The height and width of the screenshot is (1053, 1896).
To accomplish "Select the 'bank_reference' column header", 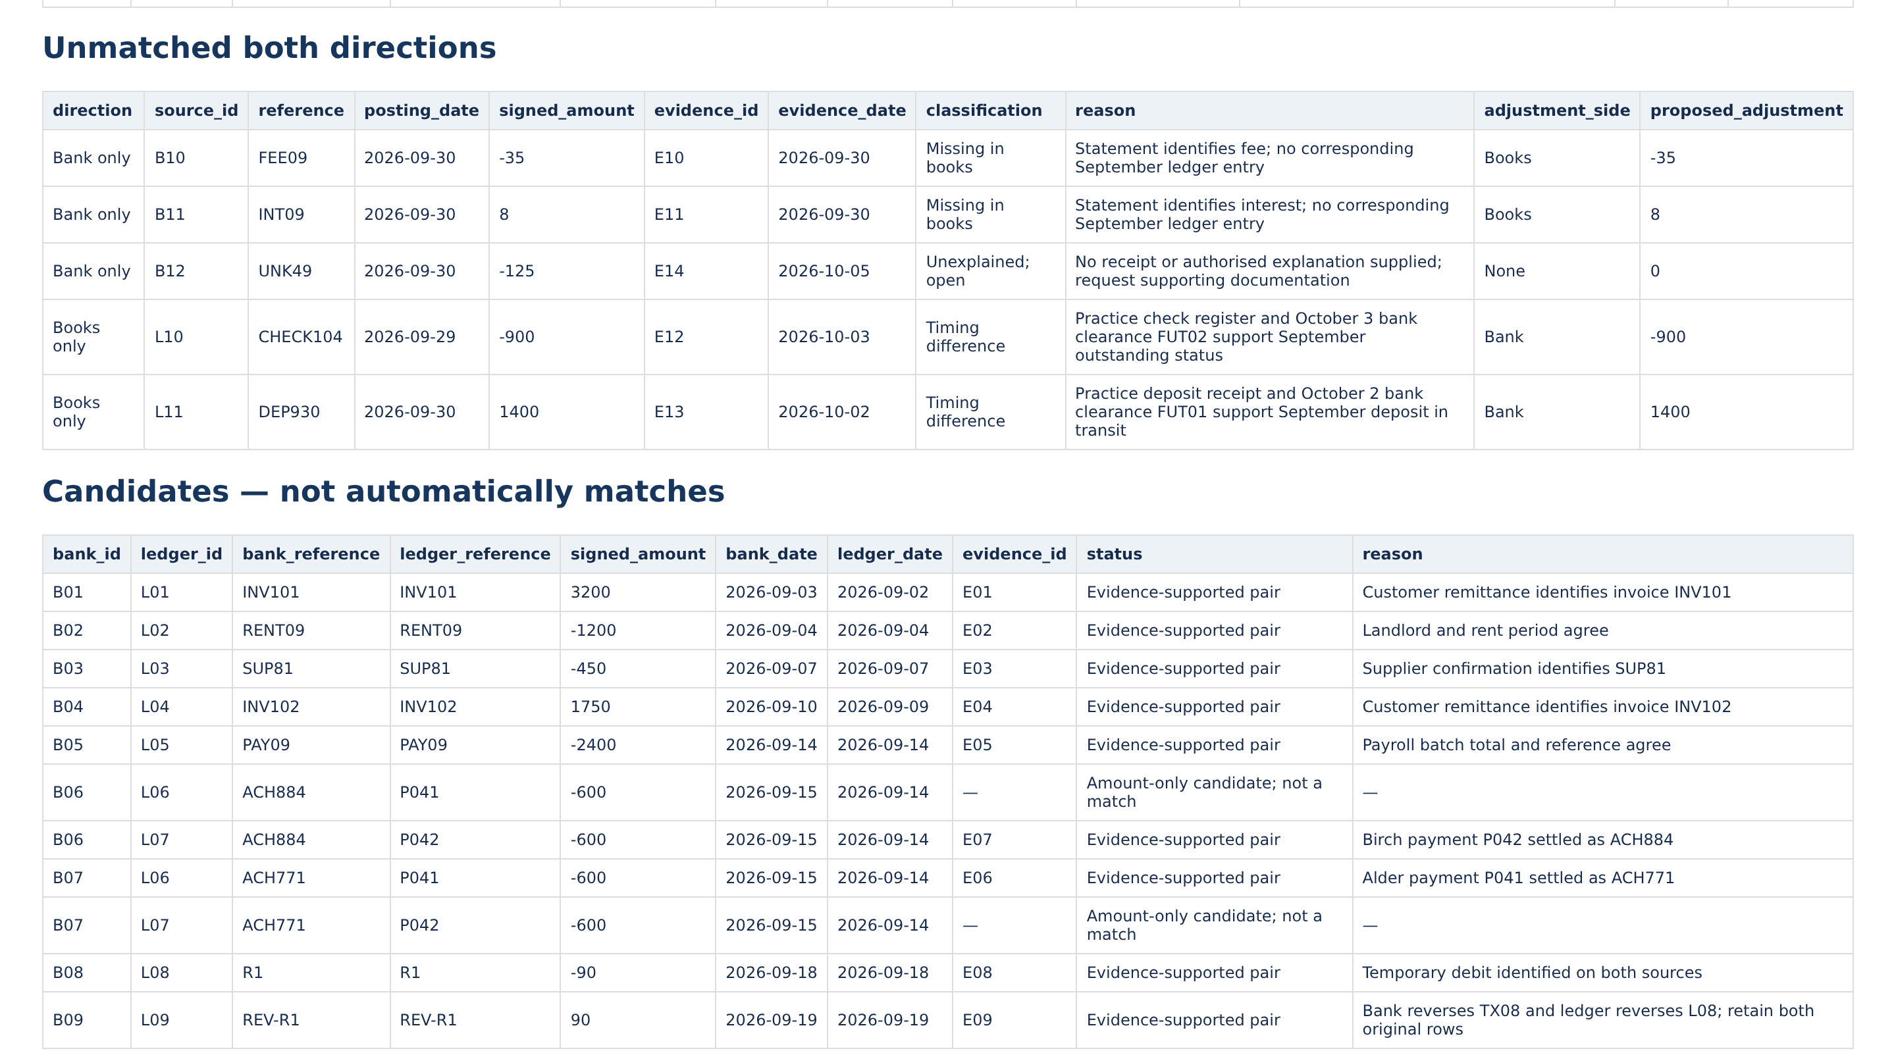I will pos(311,555).
